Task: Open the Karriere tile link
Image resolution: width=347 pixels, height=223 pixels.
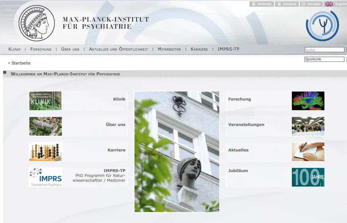Action: click(x=116, y=150)
